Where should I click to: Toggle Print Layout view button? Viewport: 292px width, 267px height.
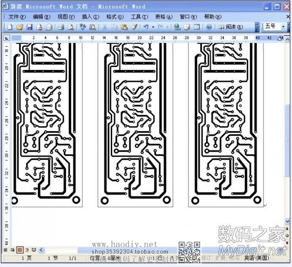[x=20, y=249]
